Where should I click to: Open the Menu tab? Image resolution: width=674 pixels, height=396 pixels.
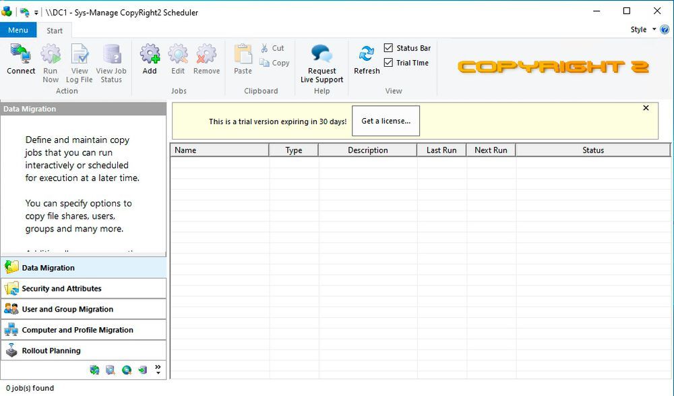pos(18,30)
